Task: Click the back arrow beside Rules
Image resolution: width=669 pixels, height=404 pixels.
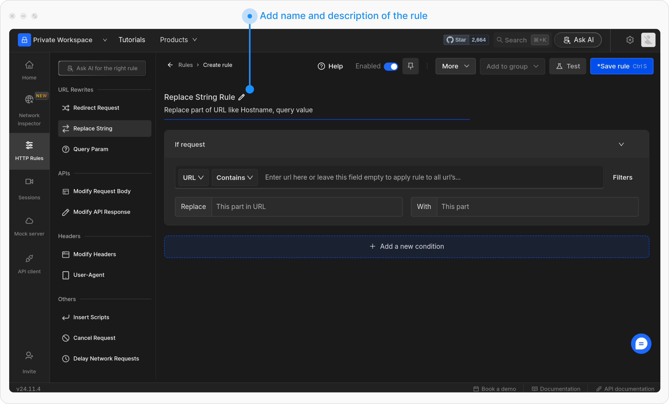Action: [x=170, y=65]
